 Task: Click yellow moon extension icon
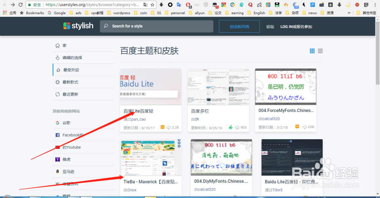point(348,5)
